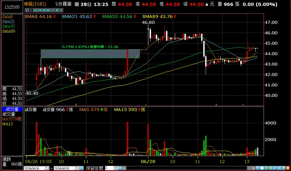Click the SMA21 43.62 header label

point(77,16)
